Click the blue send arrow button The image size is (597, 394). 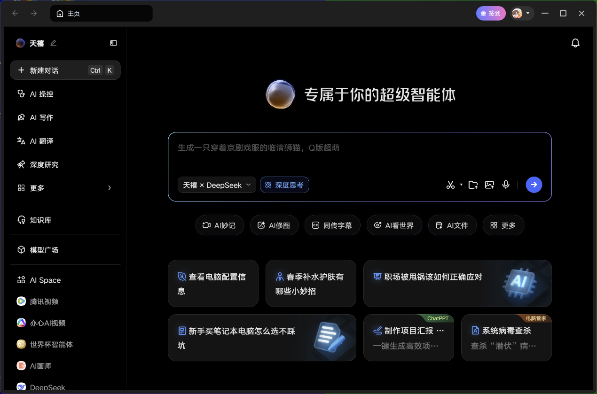click(534, 185)
